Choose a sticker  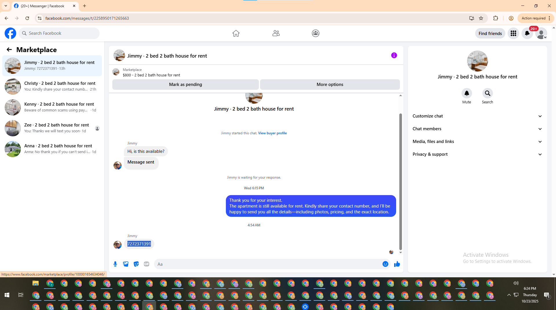point(136,264)
